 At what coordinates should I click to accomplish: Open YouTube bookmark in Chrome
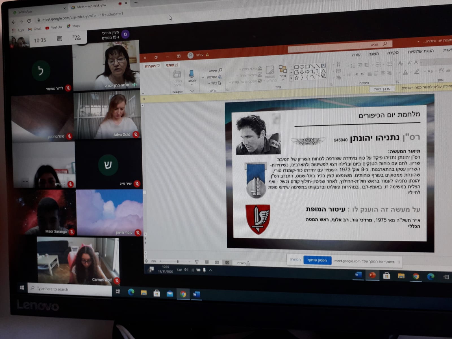click(54, 27)
